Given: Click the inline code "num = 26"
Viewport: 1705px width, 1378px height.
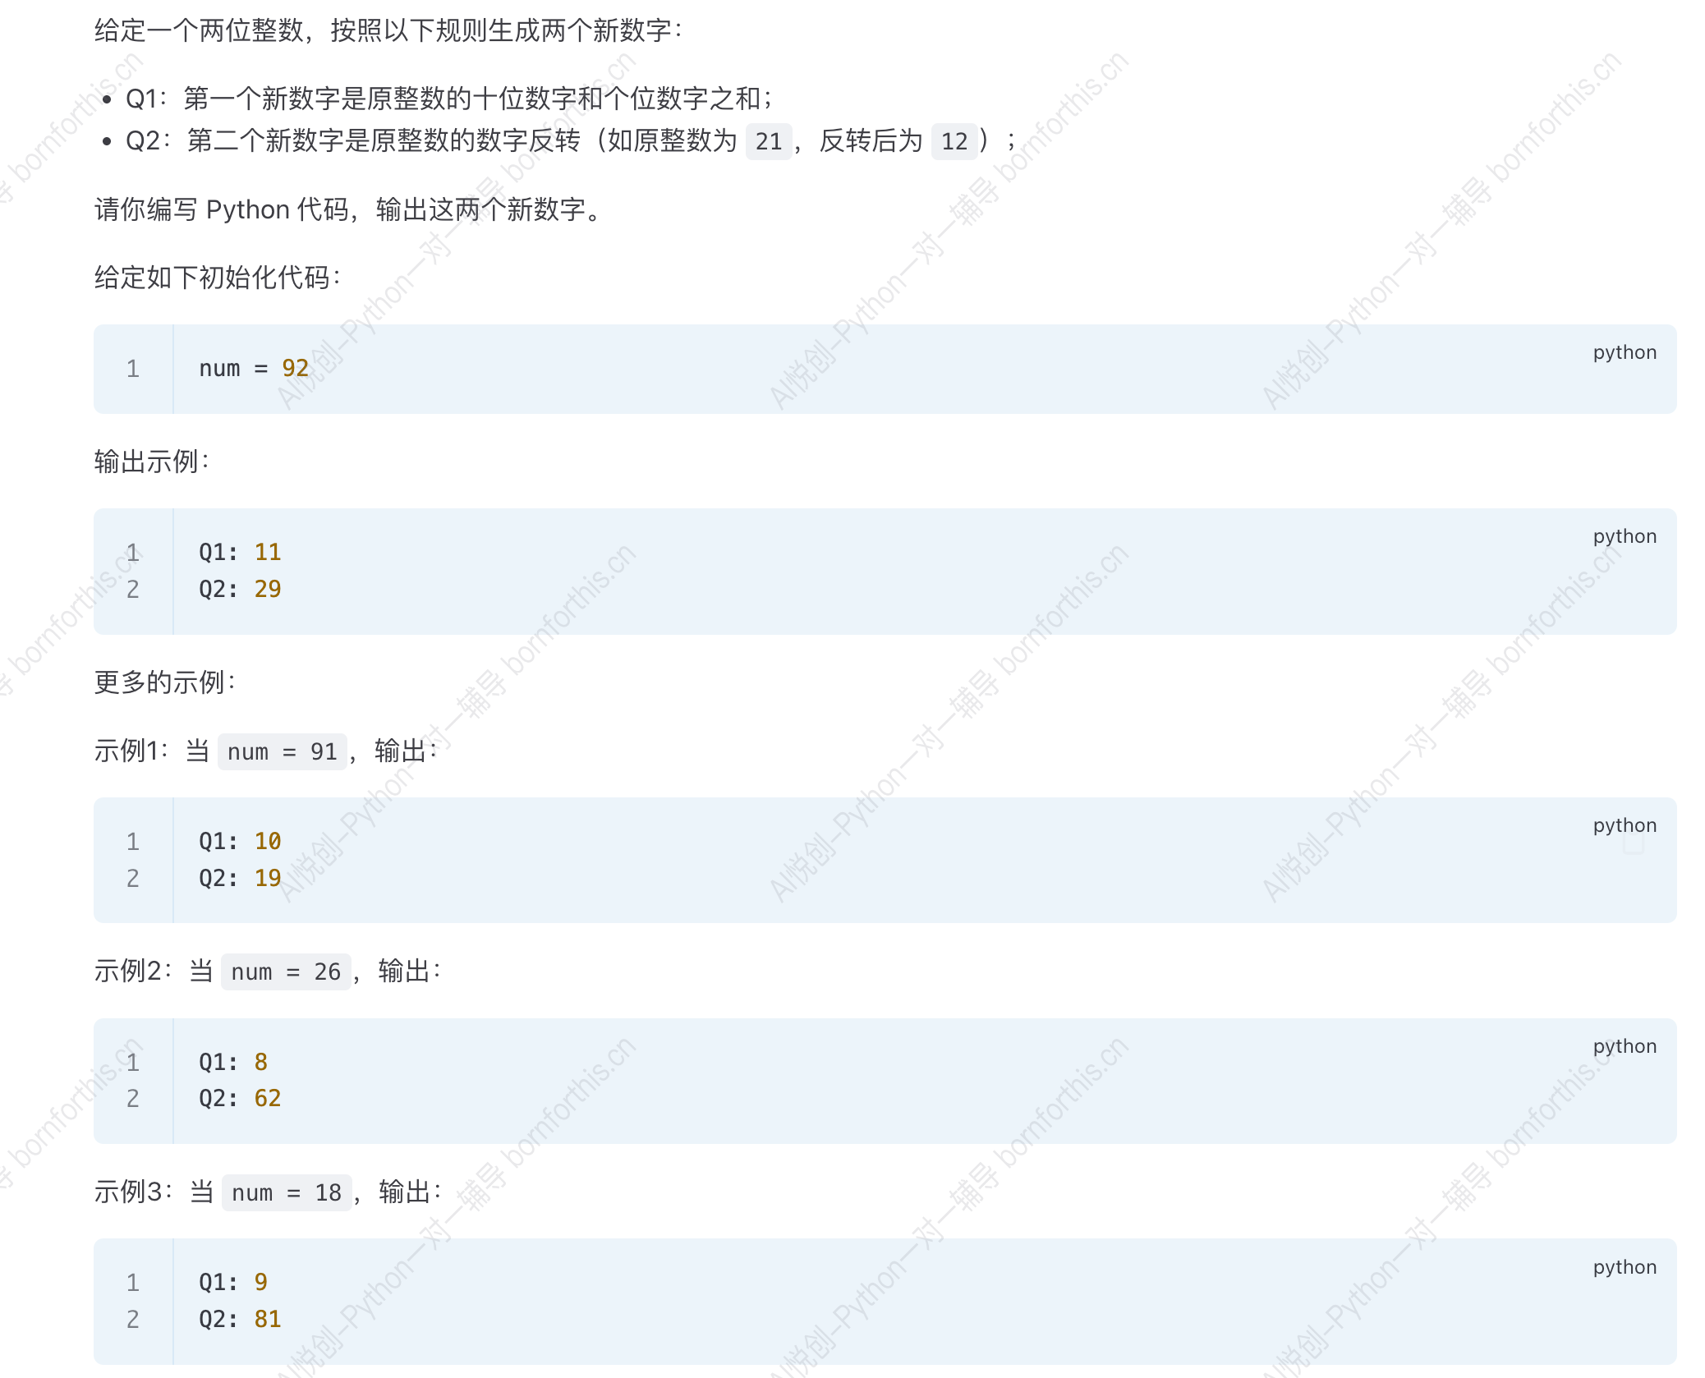Looking at the screenshot, I should (286, 971).
